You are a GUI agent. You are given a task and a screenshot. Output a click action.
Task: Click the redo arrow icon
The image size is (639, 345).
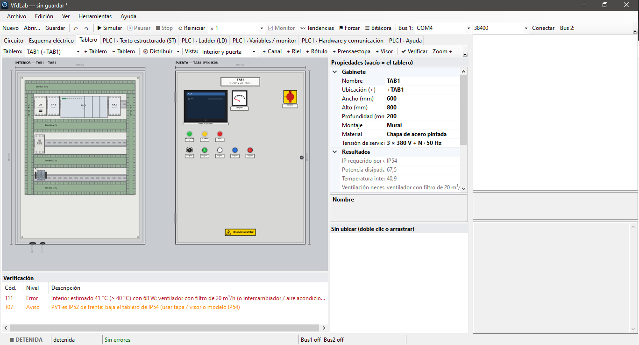coord(86,28)
